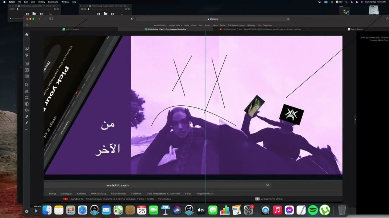Select the Arrange pointer tool
This screenshot has width=389, height=218.
click(27, 49)
